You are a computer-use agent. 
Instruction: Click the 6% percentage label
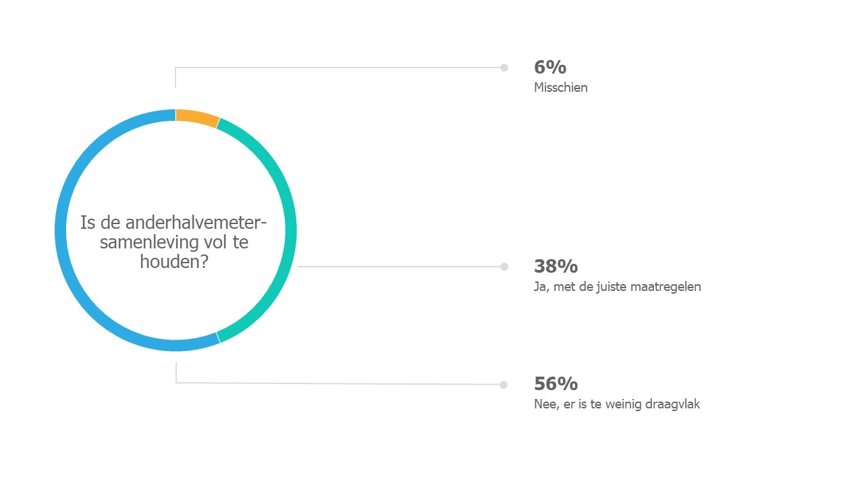pos(550,67)
